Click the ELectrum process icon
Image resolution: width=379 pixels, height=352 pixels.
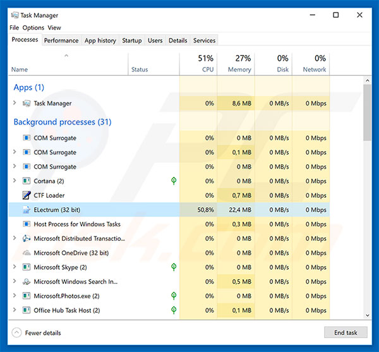(x=27, y=210)
